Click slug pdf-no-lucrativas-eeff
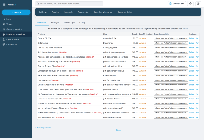The height and width of the screenshot is (140, 204). pos(113,108)
